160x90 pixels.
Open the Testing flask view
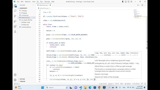(x=15, y=31)
